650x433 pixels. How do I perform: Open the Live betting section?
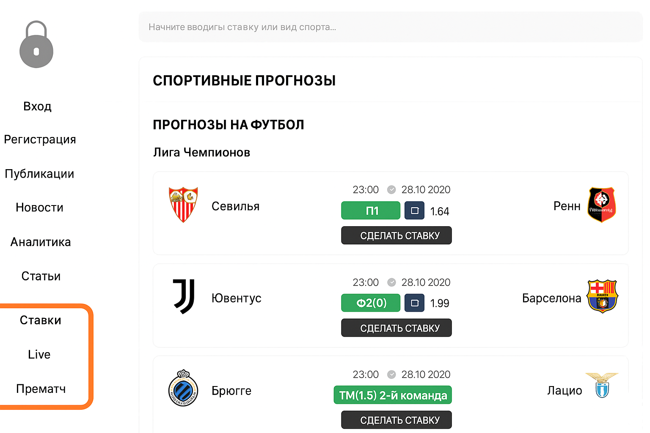coord(39,354)
